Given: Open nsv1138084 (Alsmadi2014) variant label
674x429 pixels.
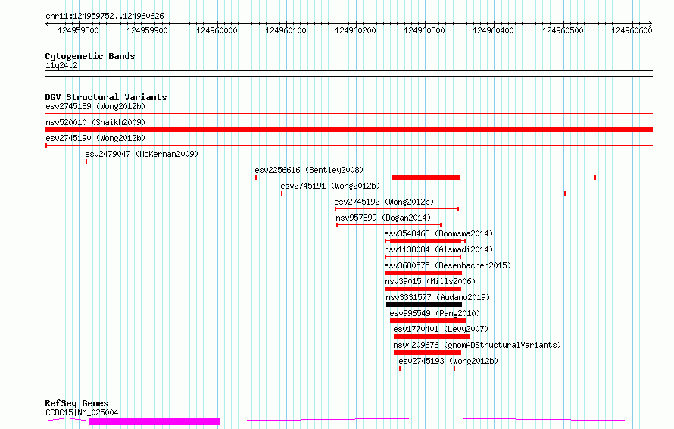Looking at the screenshot, I should [x=439, y=249].
